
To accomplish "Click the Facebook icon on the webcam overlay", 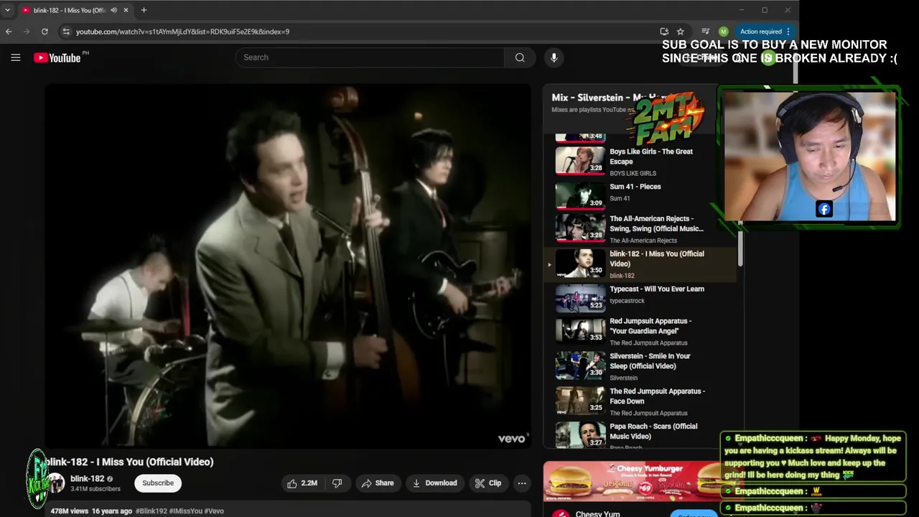I will 824,210.
